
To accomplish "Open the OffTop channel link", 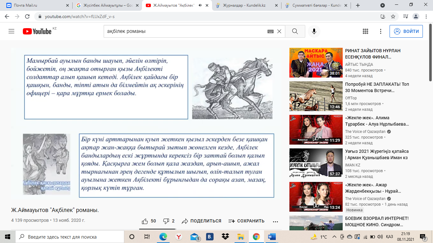I will click(x=351, y=98).
